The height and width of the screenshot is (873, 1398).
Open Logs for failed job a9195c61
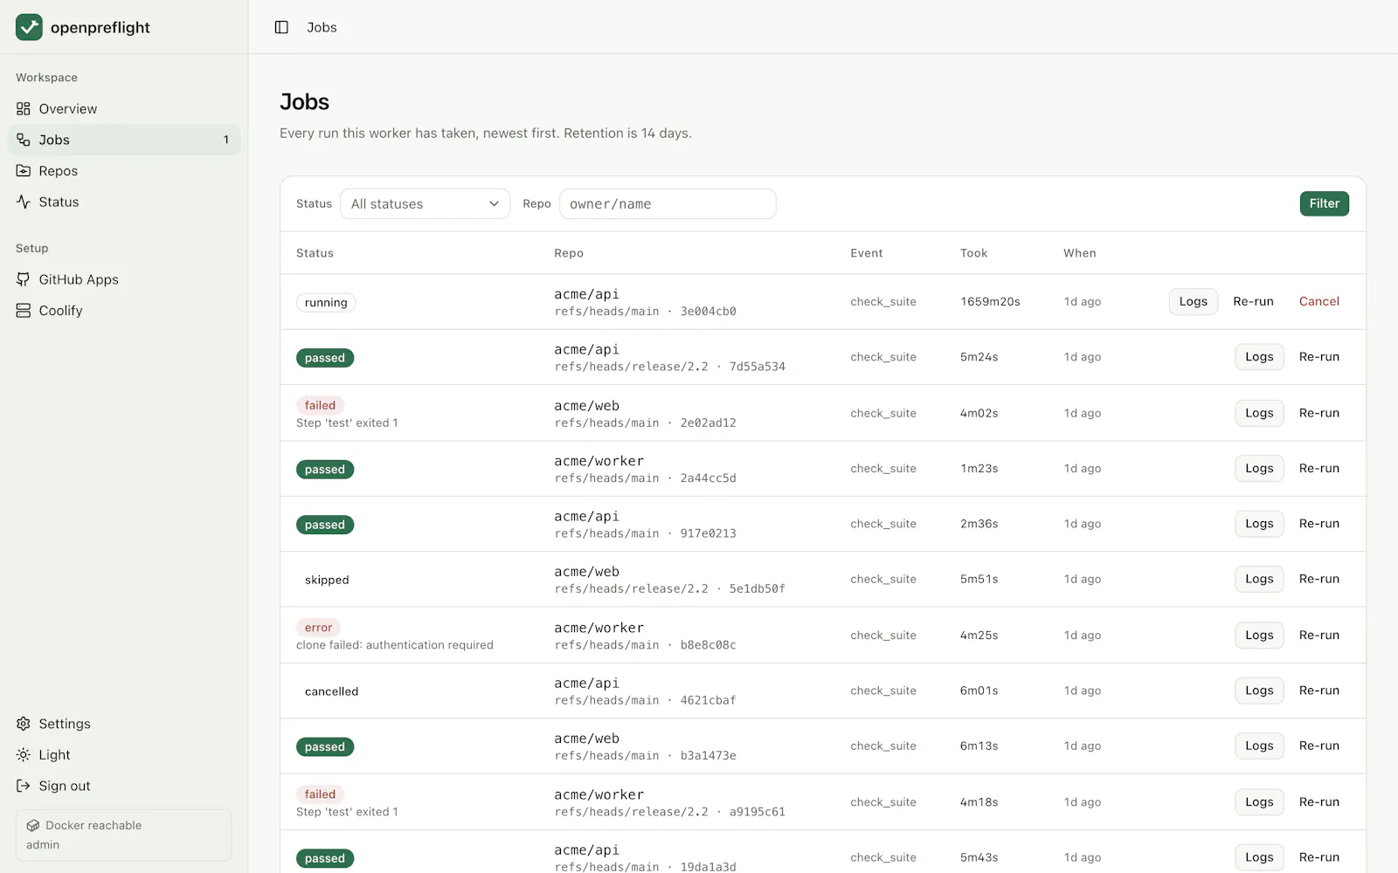1259,802
